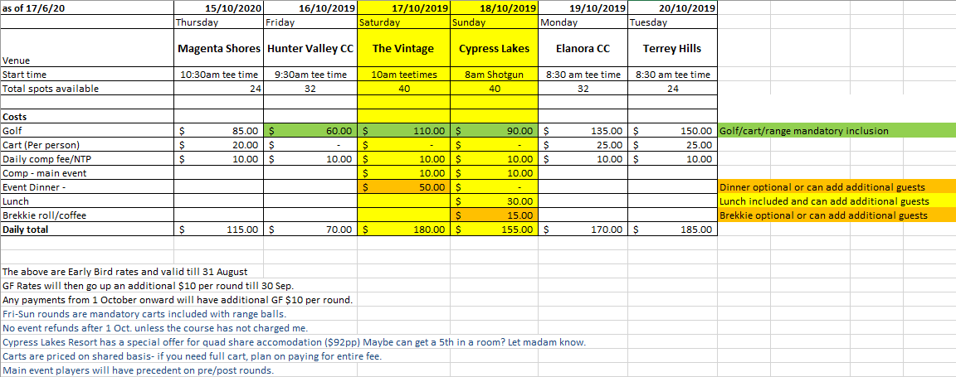Select the Dinner optional note cell
The image size is (956, 377).
(x=822, y=187)
